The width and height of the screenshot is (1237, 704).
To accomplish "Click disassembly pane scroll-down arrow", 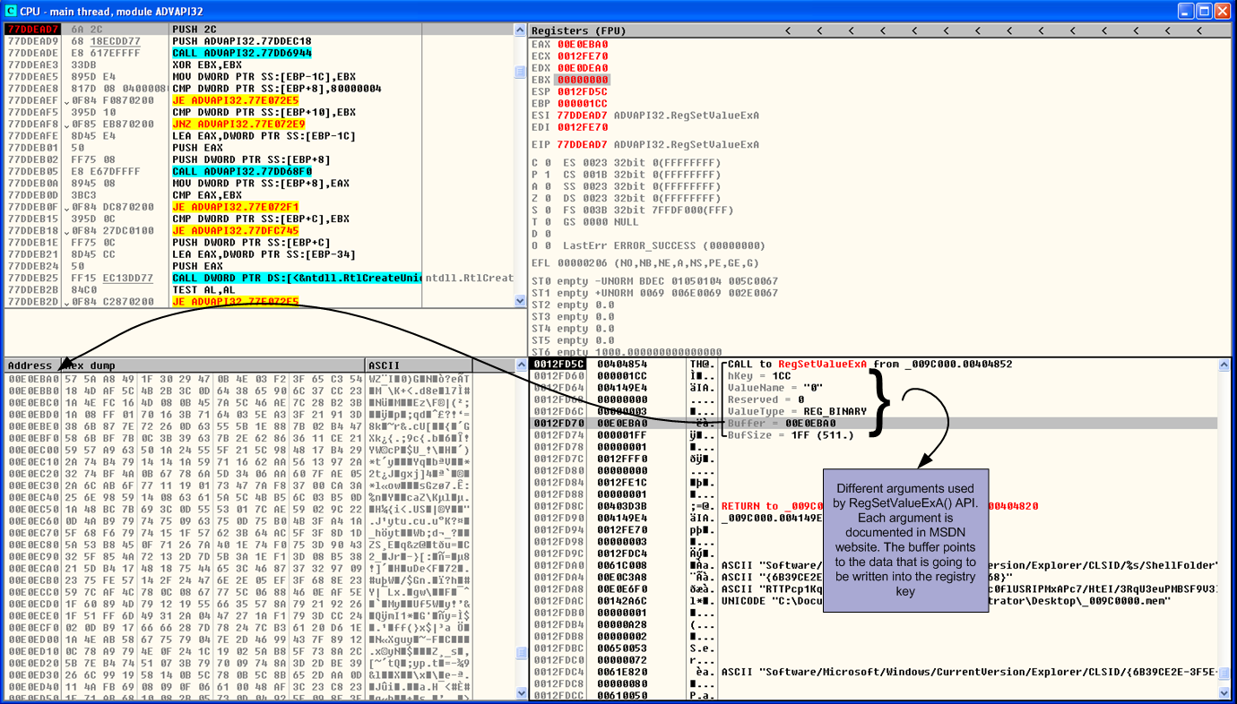I will [x=520, y=302].
